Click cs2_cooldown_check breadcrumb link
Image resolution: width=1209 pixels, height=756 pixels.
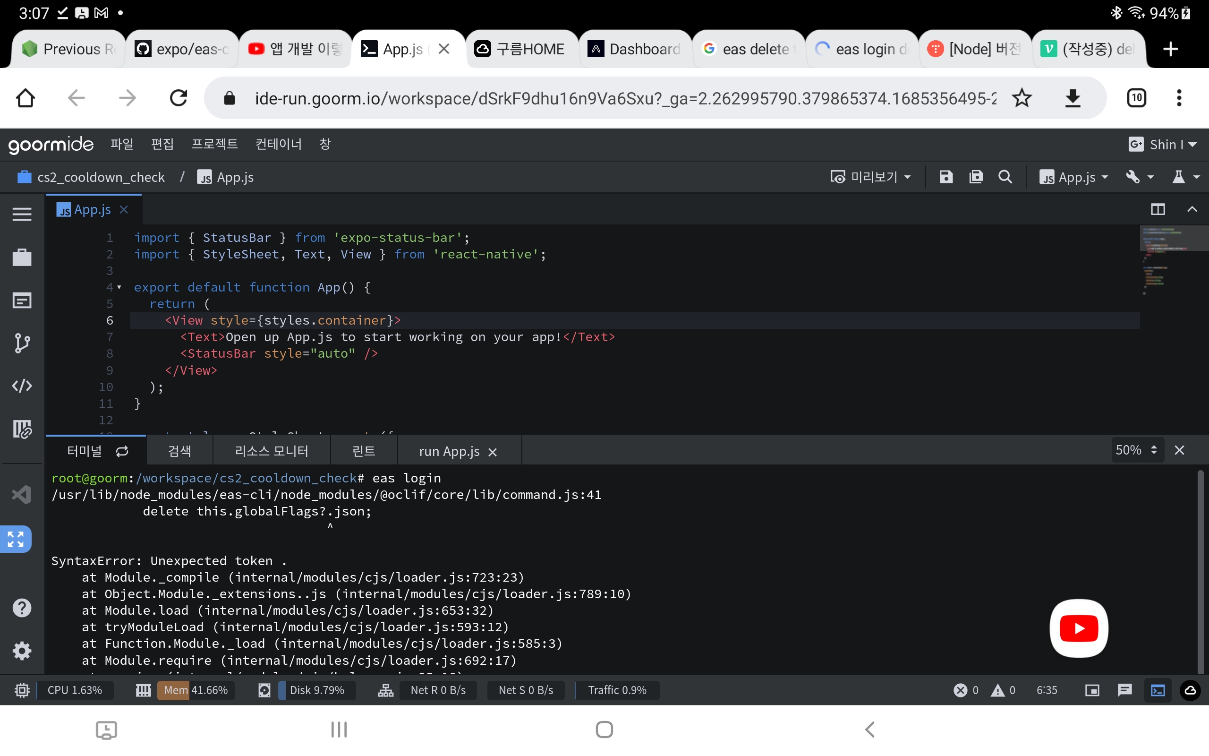click(101, 177)
